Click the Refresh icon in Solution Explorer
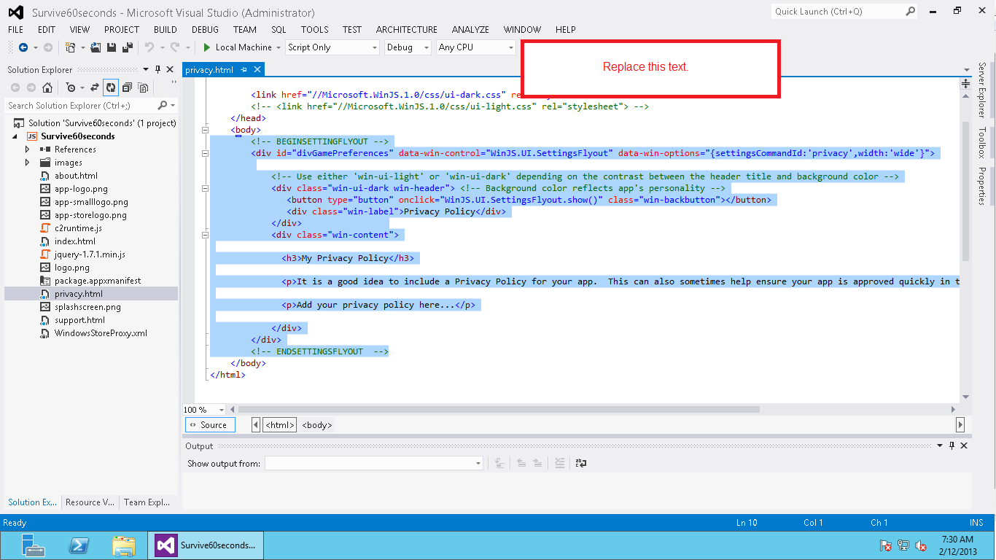 111,87
